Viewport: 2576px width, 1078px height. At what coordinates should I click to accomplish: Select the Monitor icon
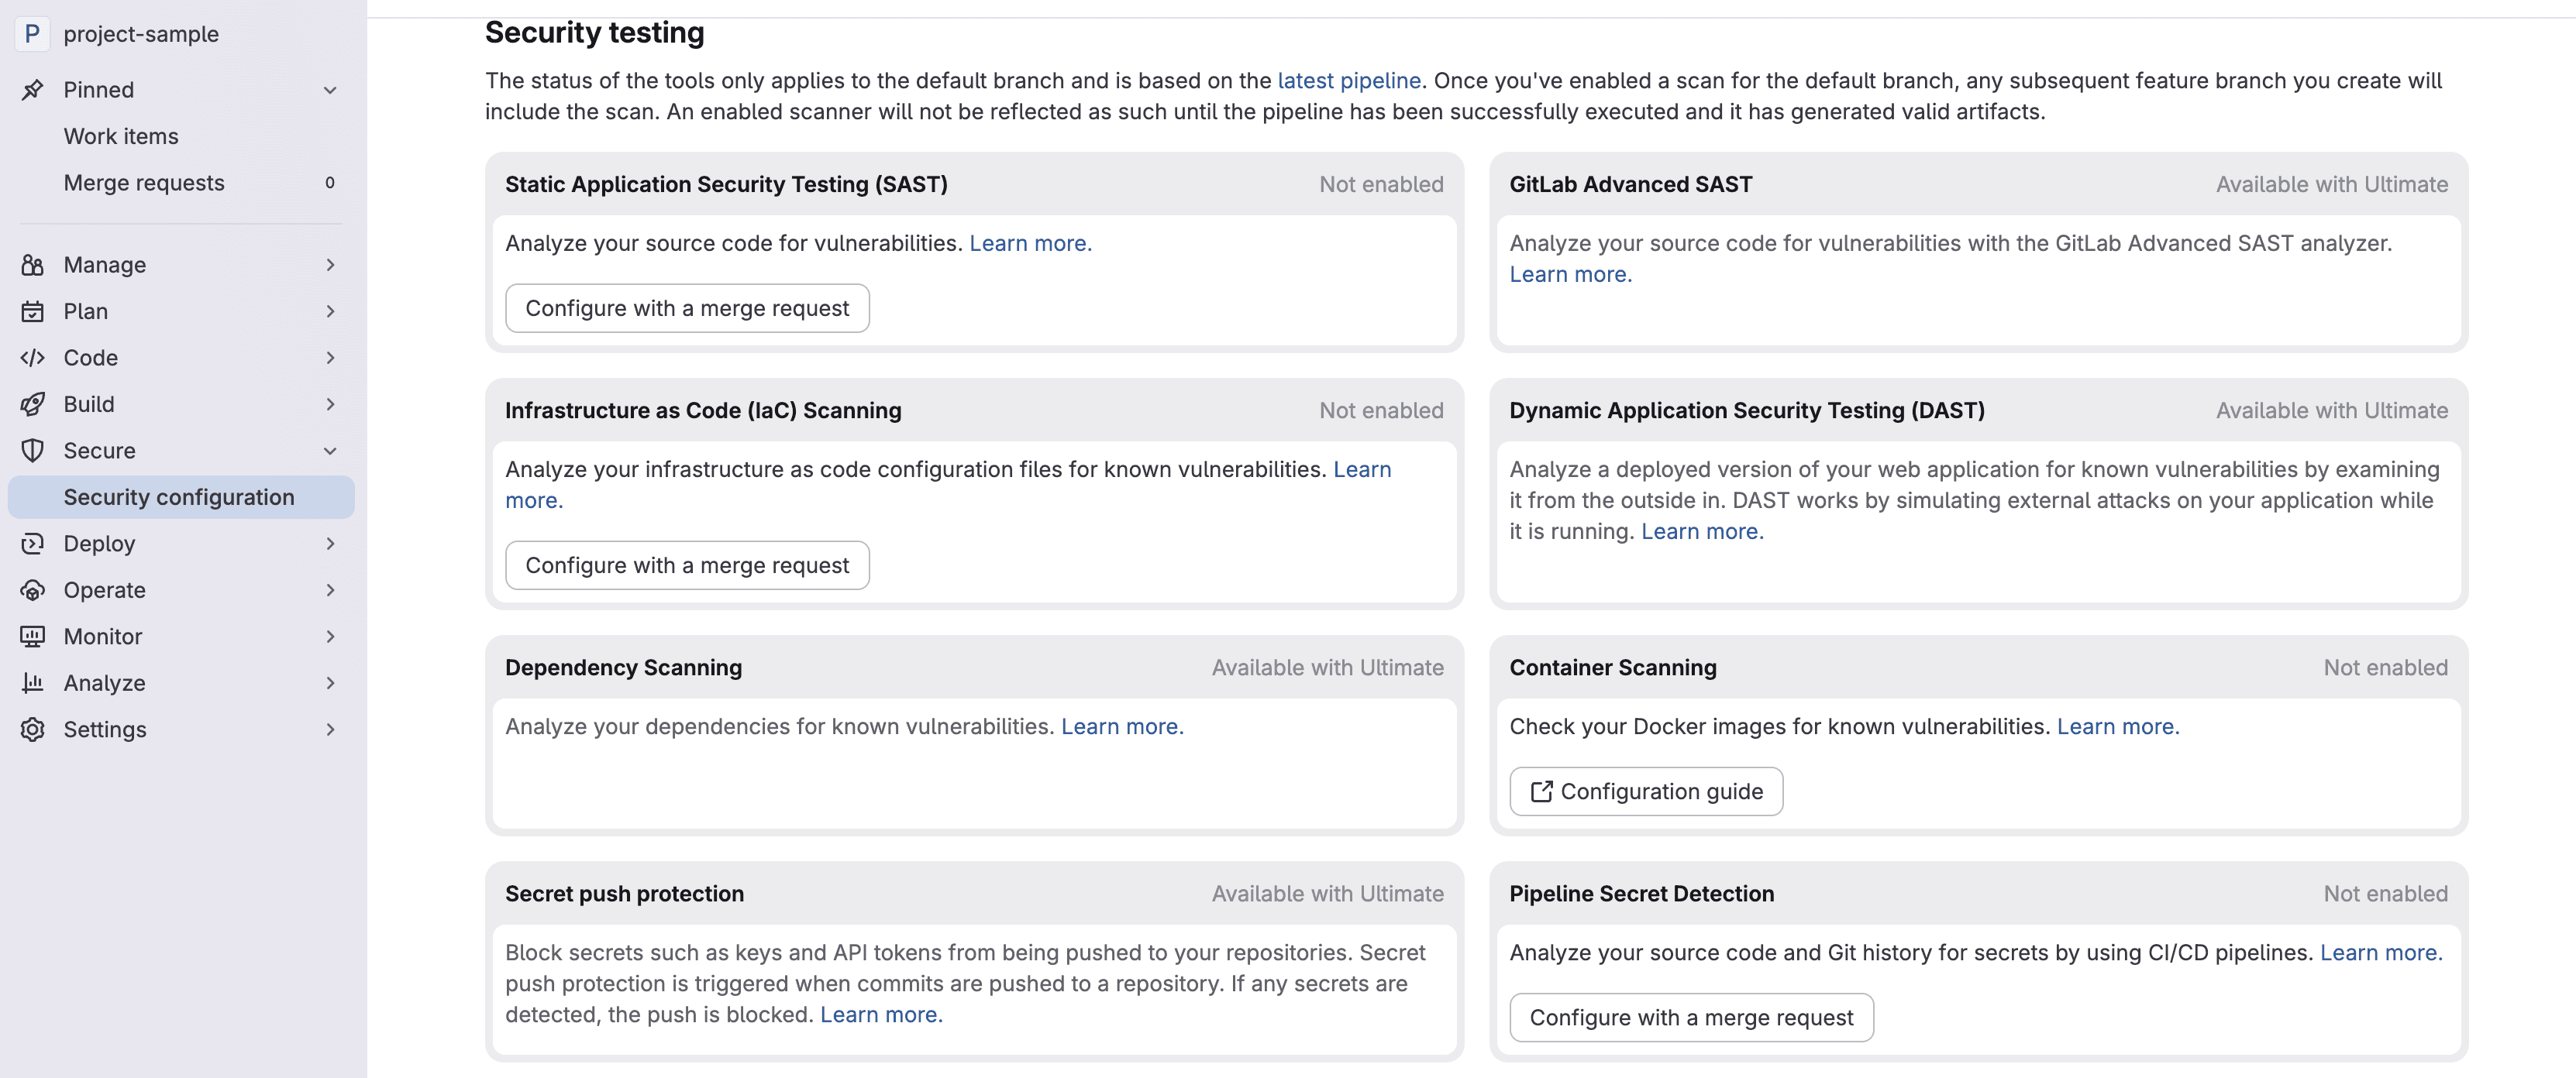tap(33, 635)
